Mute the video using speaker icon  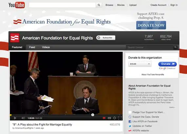coord(23,118)
